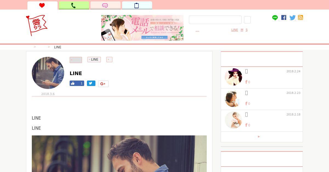Click the search submit button beside the search box
Image resolution: width=329 pixels, height=172 pixels.
pos(247,20)
